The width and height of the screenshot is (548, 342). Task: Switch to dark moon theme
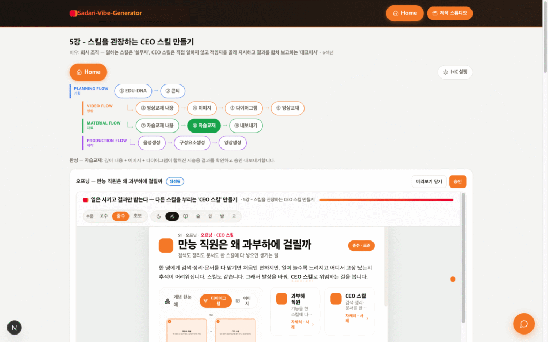point(158,216)
